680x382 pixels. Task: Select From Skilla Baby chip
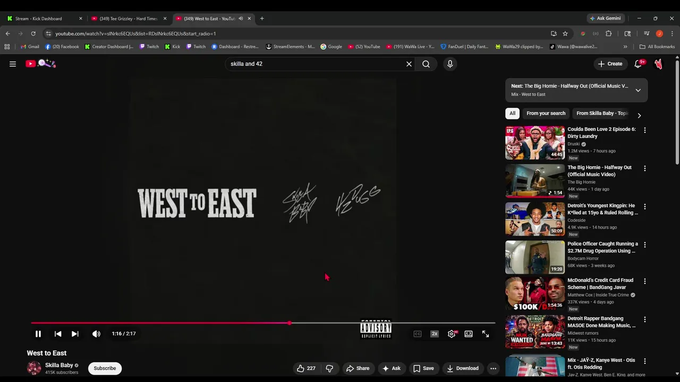pyautogui.click(x=602, y=113)
